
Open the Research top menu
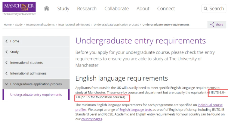(87, 8)
